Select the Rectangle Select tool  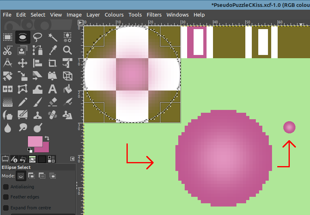[8, 37]
